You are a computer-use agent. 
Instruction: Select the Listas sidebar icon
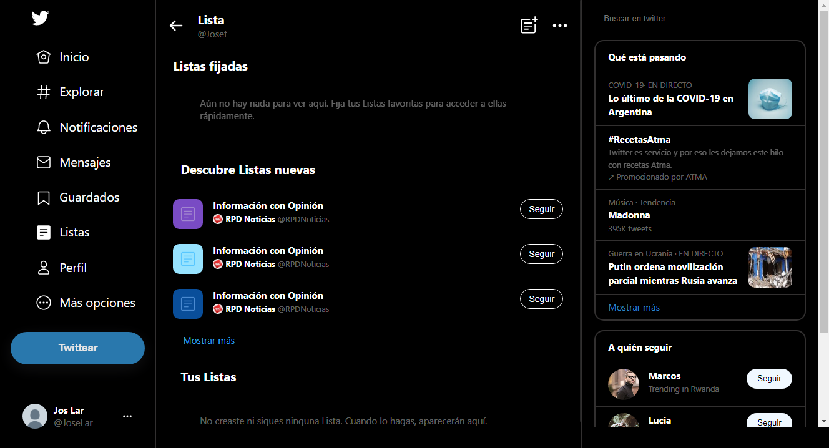point(43,231)
